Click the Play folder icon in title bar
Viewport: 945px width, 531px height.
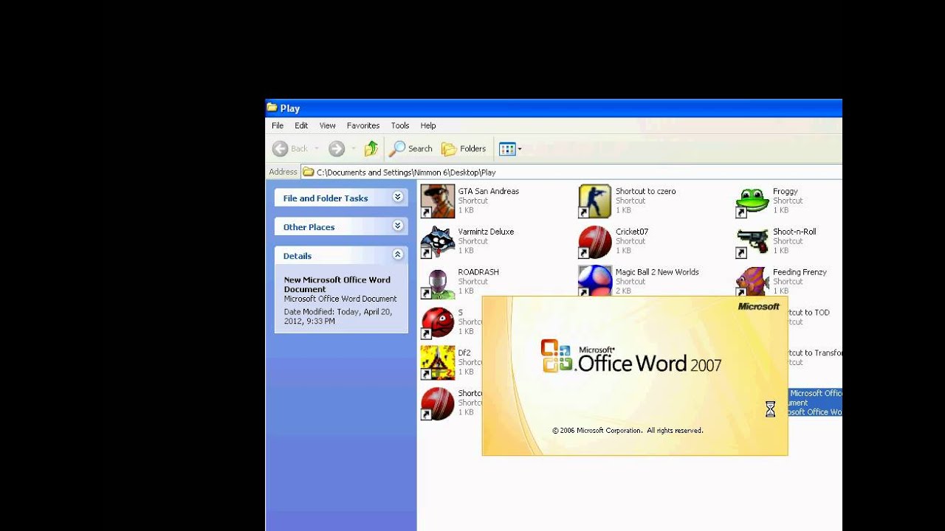click(x=272, y=108)
